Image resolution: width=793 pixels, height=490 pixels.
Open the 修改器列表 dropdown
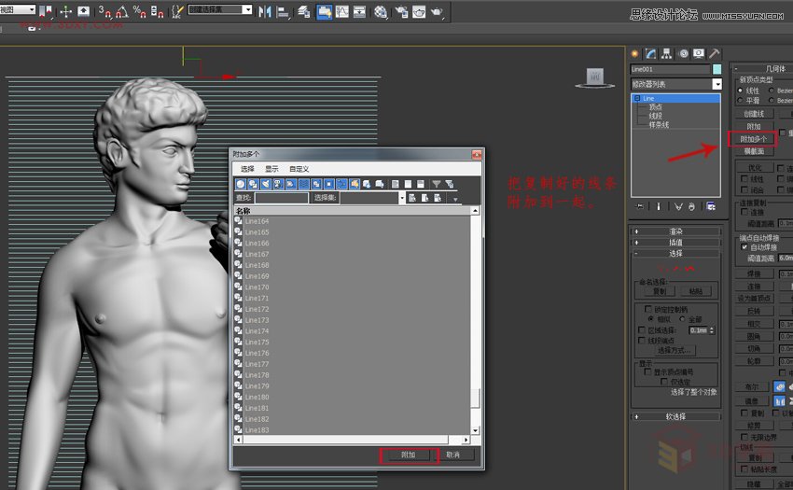tap(716, 84)
